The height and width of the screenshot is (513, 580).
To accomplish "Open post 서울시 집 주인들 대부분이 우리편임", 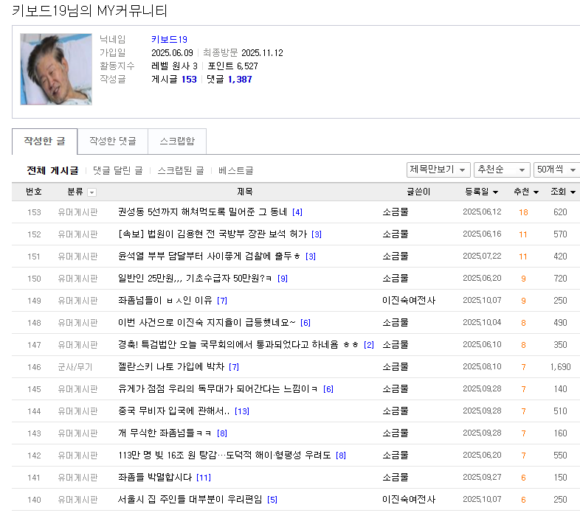I will tap(190, 500).
